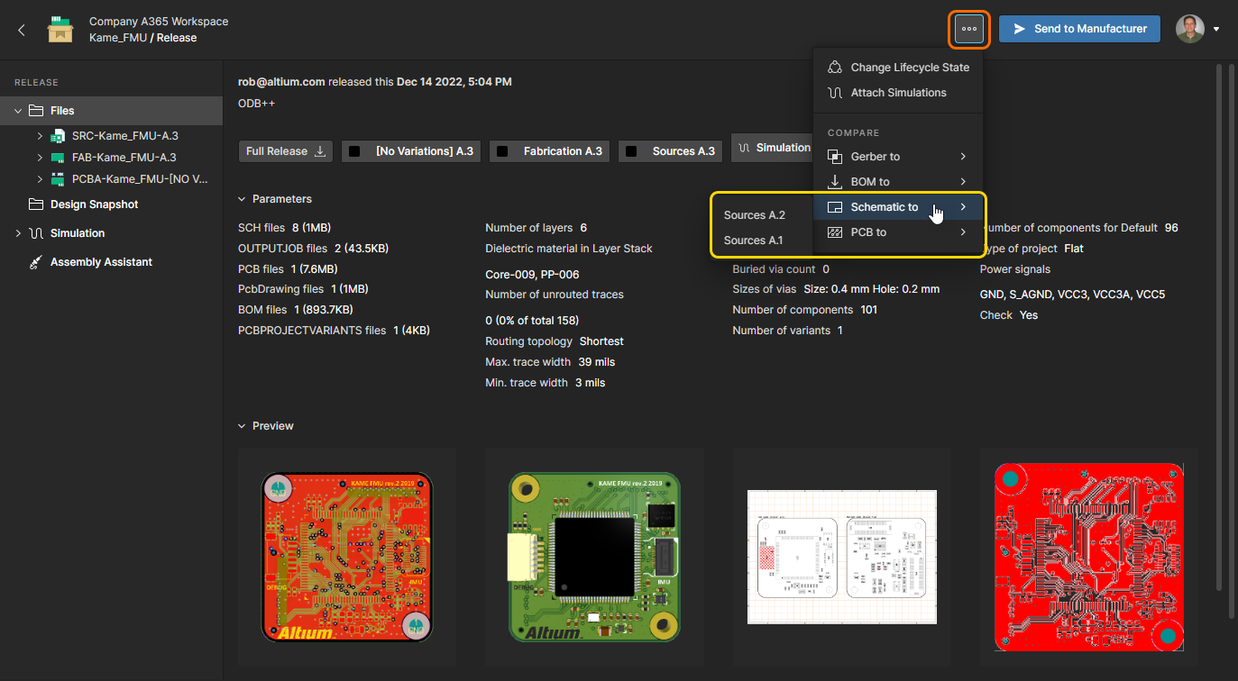Screen dimensions: 1238x681
Task: Expand the Simulation tree node
Action: coord(18,233)
